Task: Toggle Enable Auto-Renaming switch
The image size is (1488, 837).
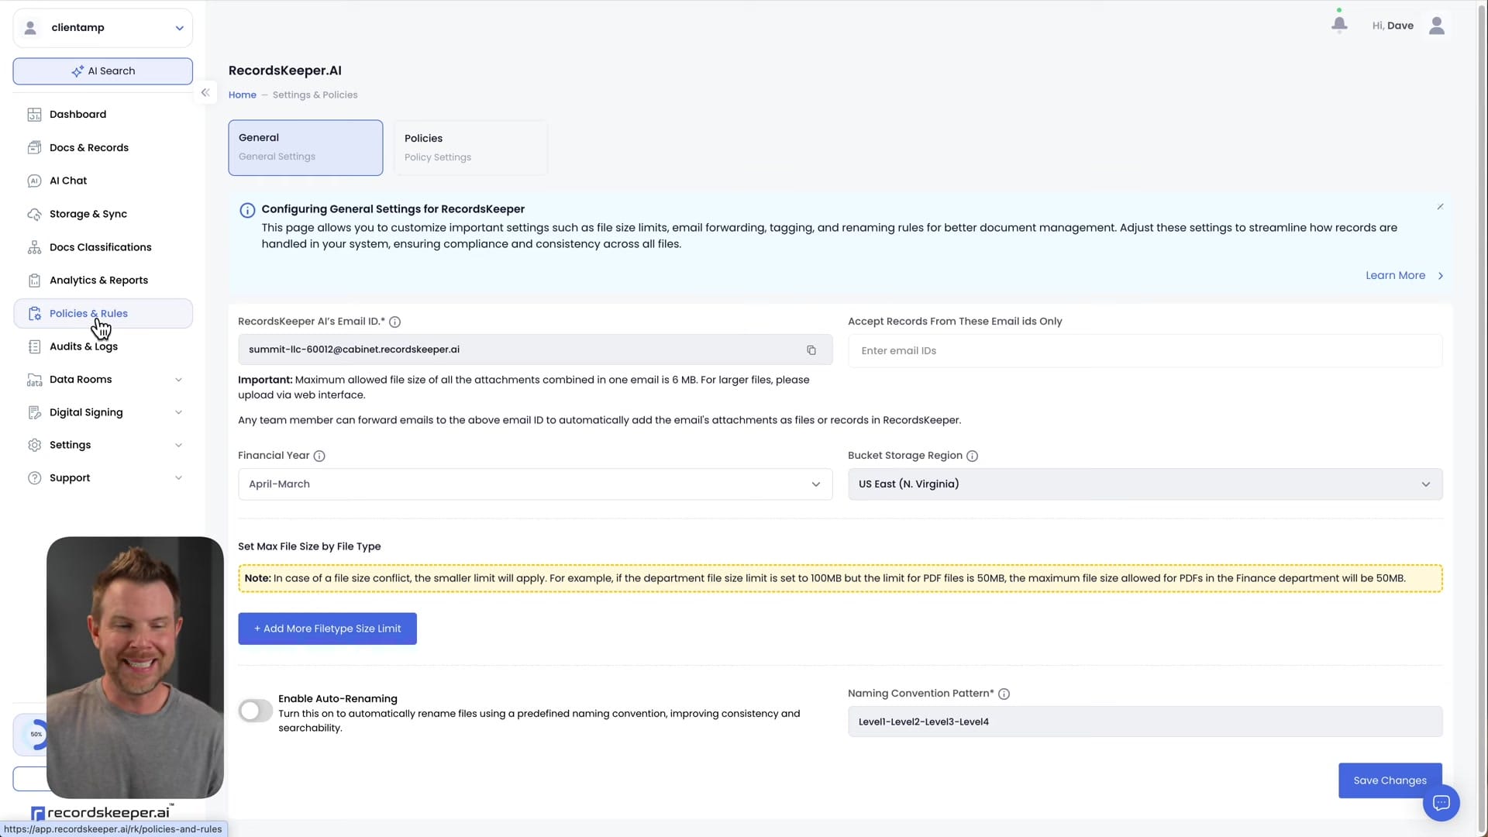Action: tap(255, 711)
